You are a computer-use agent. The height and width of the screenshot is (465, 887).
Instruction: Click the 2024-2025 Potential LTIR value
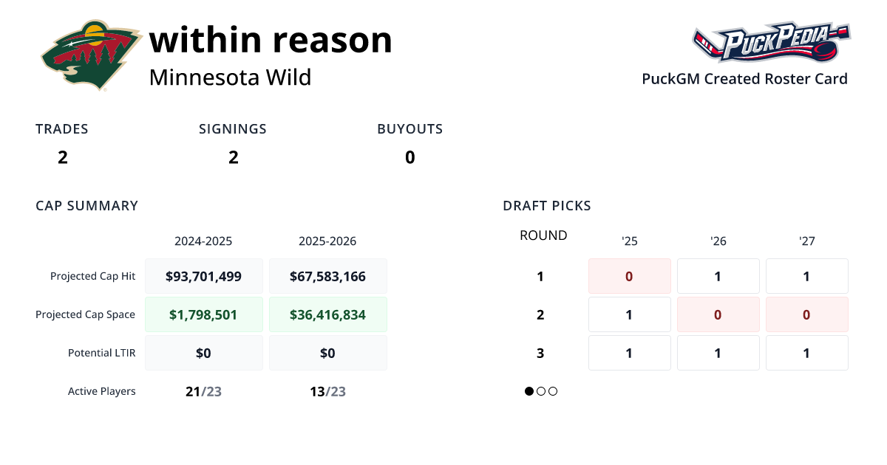coord(204,354)
